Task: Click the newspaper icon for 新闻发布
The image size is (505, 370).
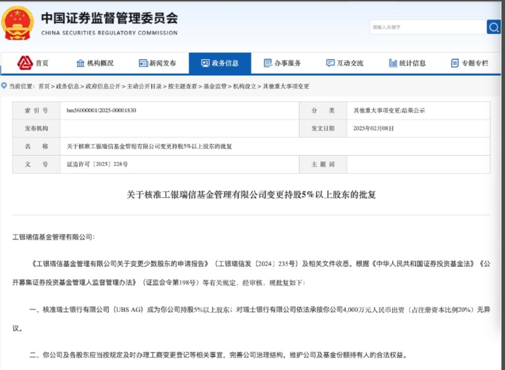Action: (x=143, y=63)
